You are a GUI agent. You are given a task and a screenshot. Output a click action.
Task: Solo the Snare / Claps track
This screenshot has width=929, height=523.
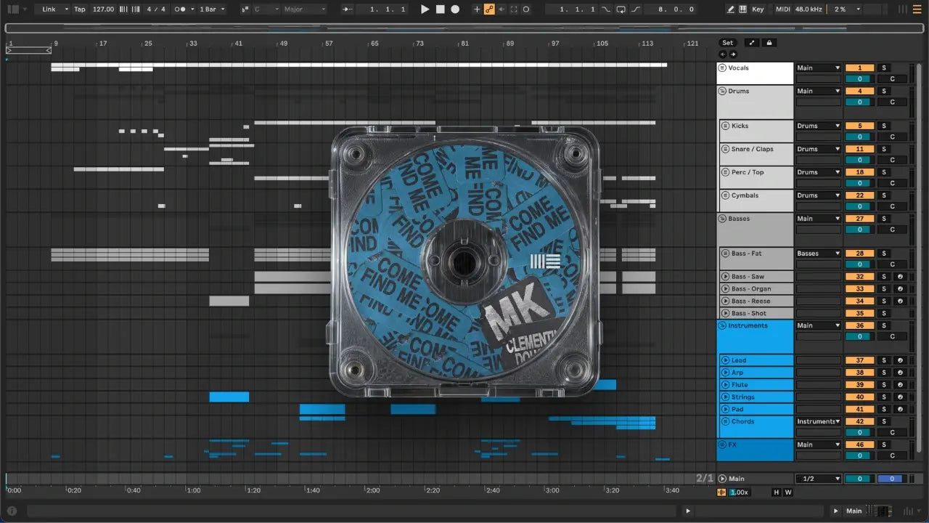(x=884, y=149)
